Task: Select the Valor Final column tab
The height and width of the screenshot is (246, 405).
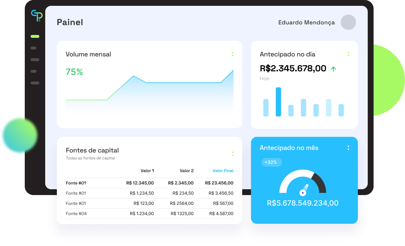Action: 223,171
